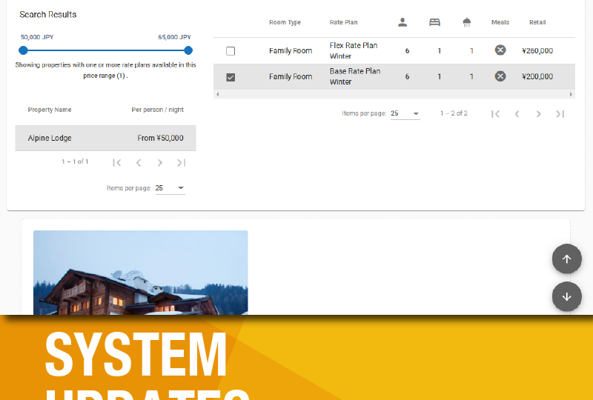The image size is (593, 400).
Task: Click the From ¥50,000 price
Action: (x=160, y=138)
